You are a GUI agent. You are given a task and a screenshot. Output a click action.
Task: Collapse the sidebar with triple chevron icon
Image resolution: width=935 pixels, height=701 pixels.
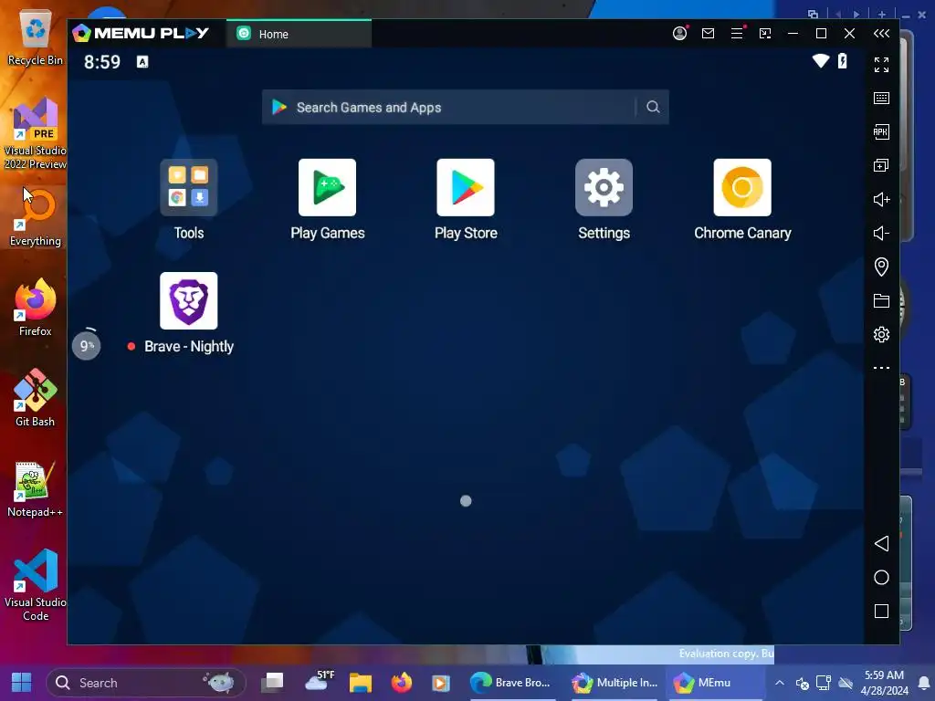881,34
